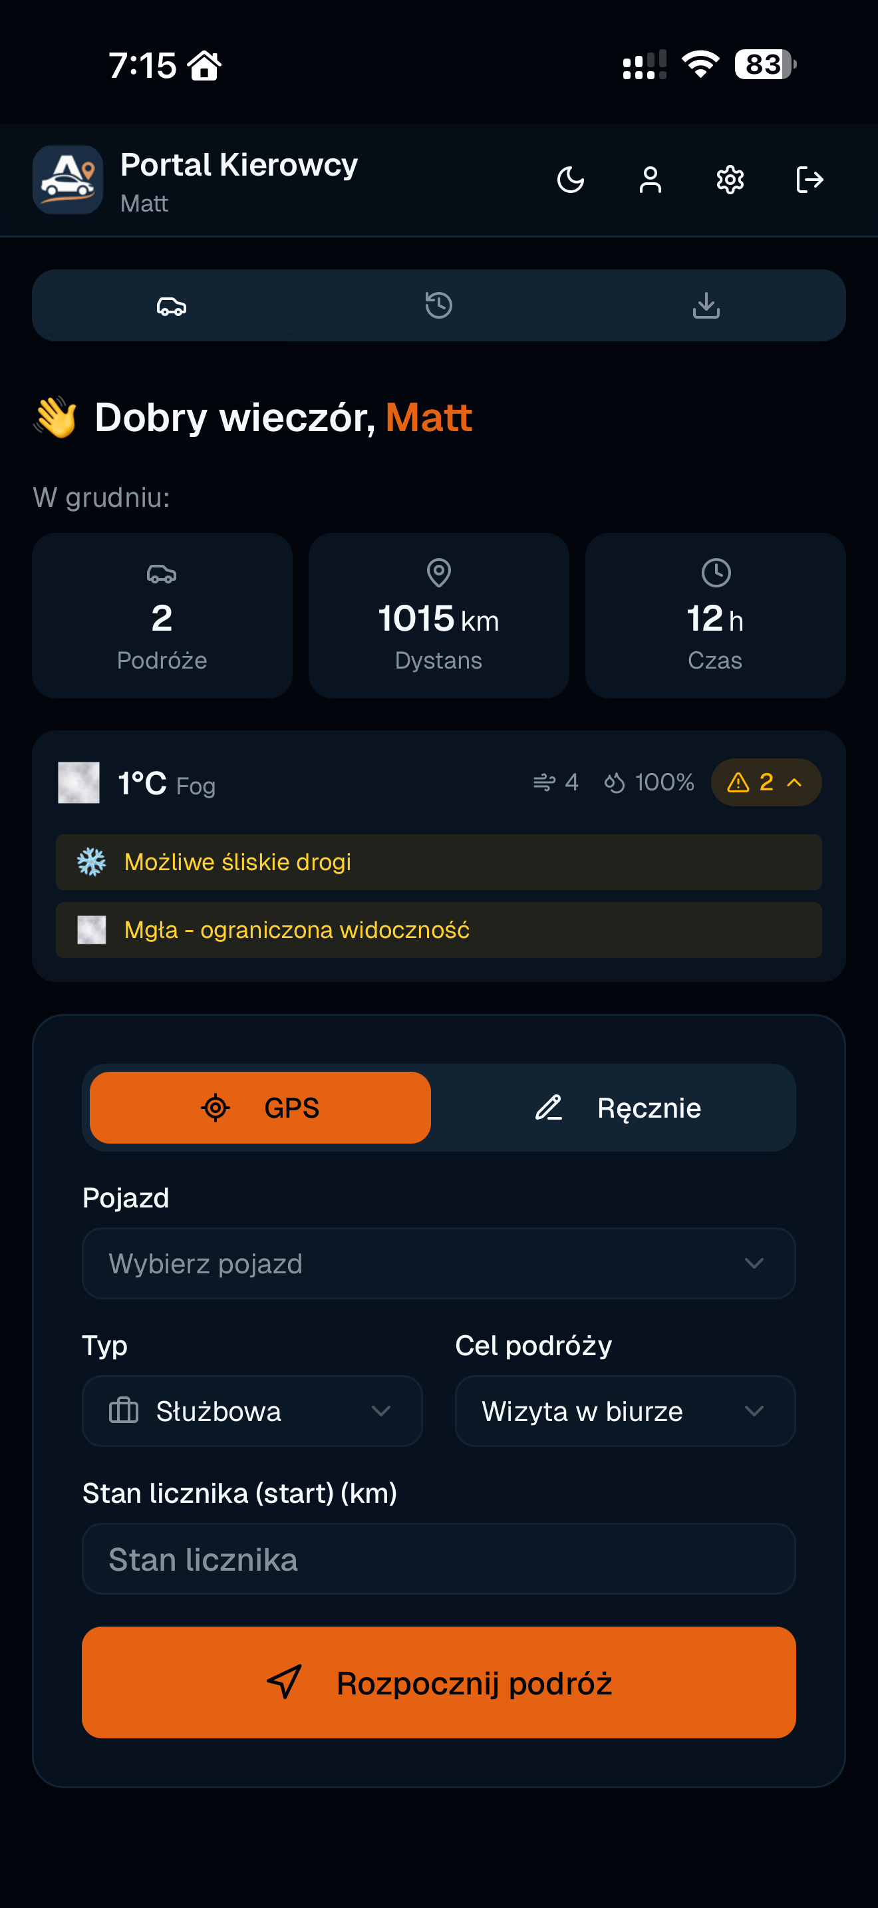Expand the Typ Służbowa dropdown
878x1908 pixels.
251,1411
